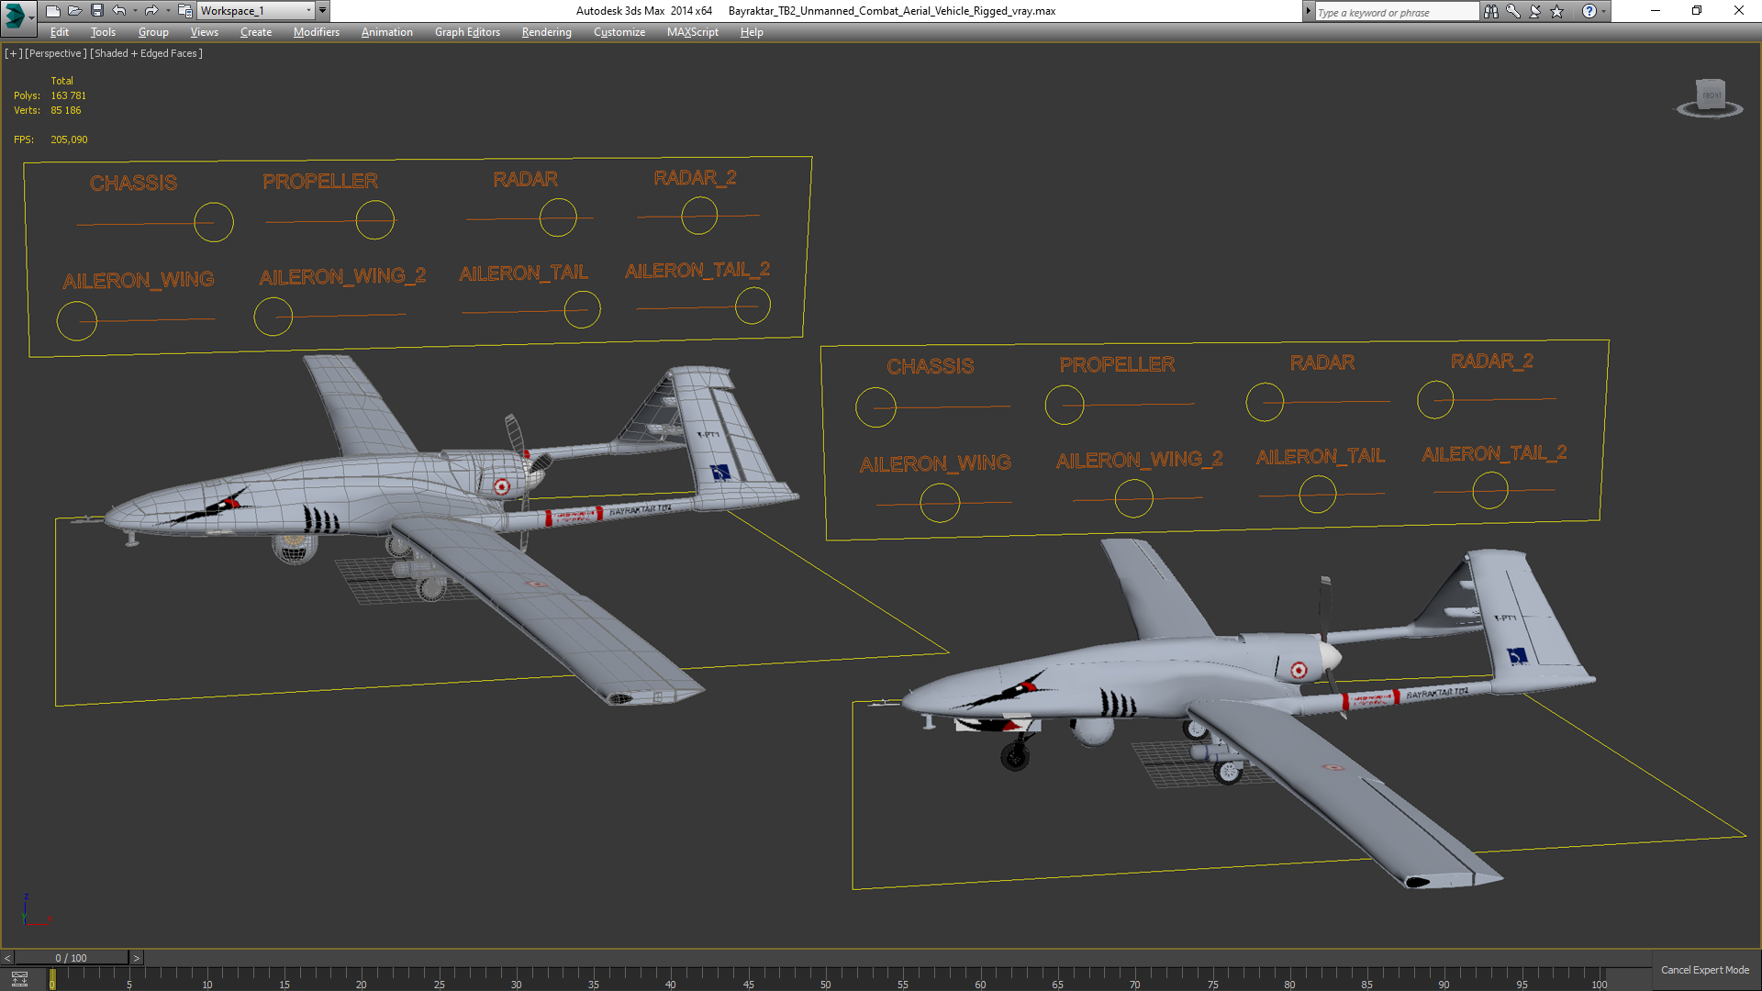Image resolution: width=1762 pixels, height=991 pixels.
Task: Open the Workspace_1 workspace selector
Action: click(x=256, y=11)
